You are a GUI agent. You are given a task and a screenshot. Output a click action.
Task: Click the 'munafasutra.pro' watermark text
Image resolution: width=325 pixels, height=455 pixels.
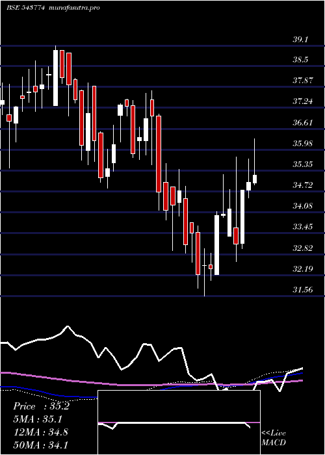click(75, 8)
